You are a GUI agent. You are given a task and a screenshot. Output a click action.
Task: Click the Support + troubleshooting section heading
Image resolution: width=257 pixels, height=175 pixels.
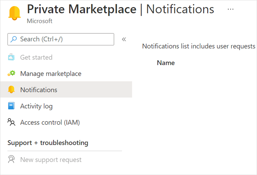(x=48, y=143)
